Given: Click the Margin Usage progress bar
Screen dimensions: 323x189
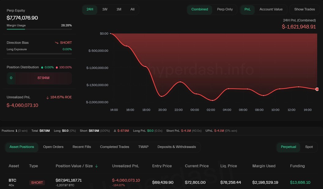Looking at the screenshot, I should [39, 29].
